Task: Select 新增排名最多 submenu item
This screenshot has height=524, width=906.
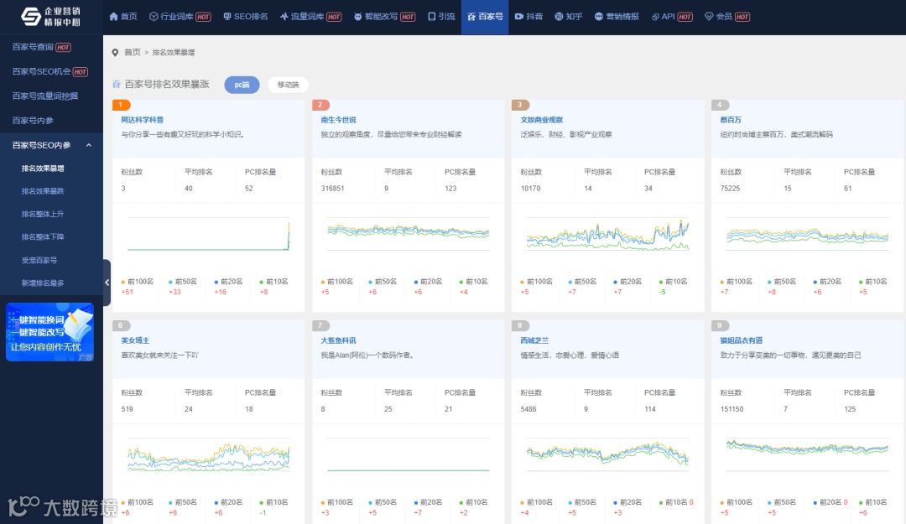Action: click(x=43, y=283)
